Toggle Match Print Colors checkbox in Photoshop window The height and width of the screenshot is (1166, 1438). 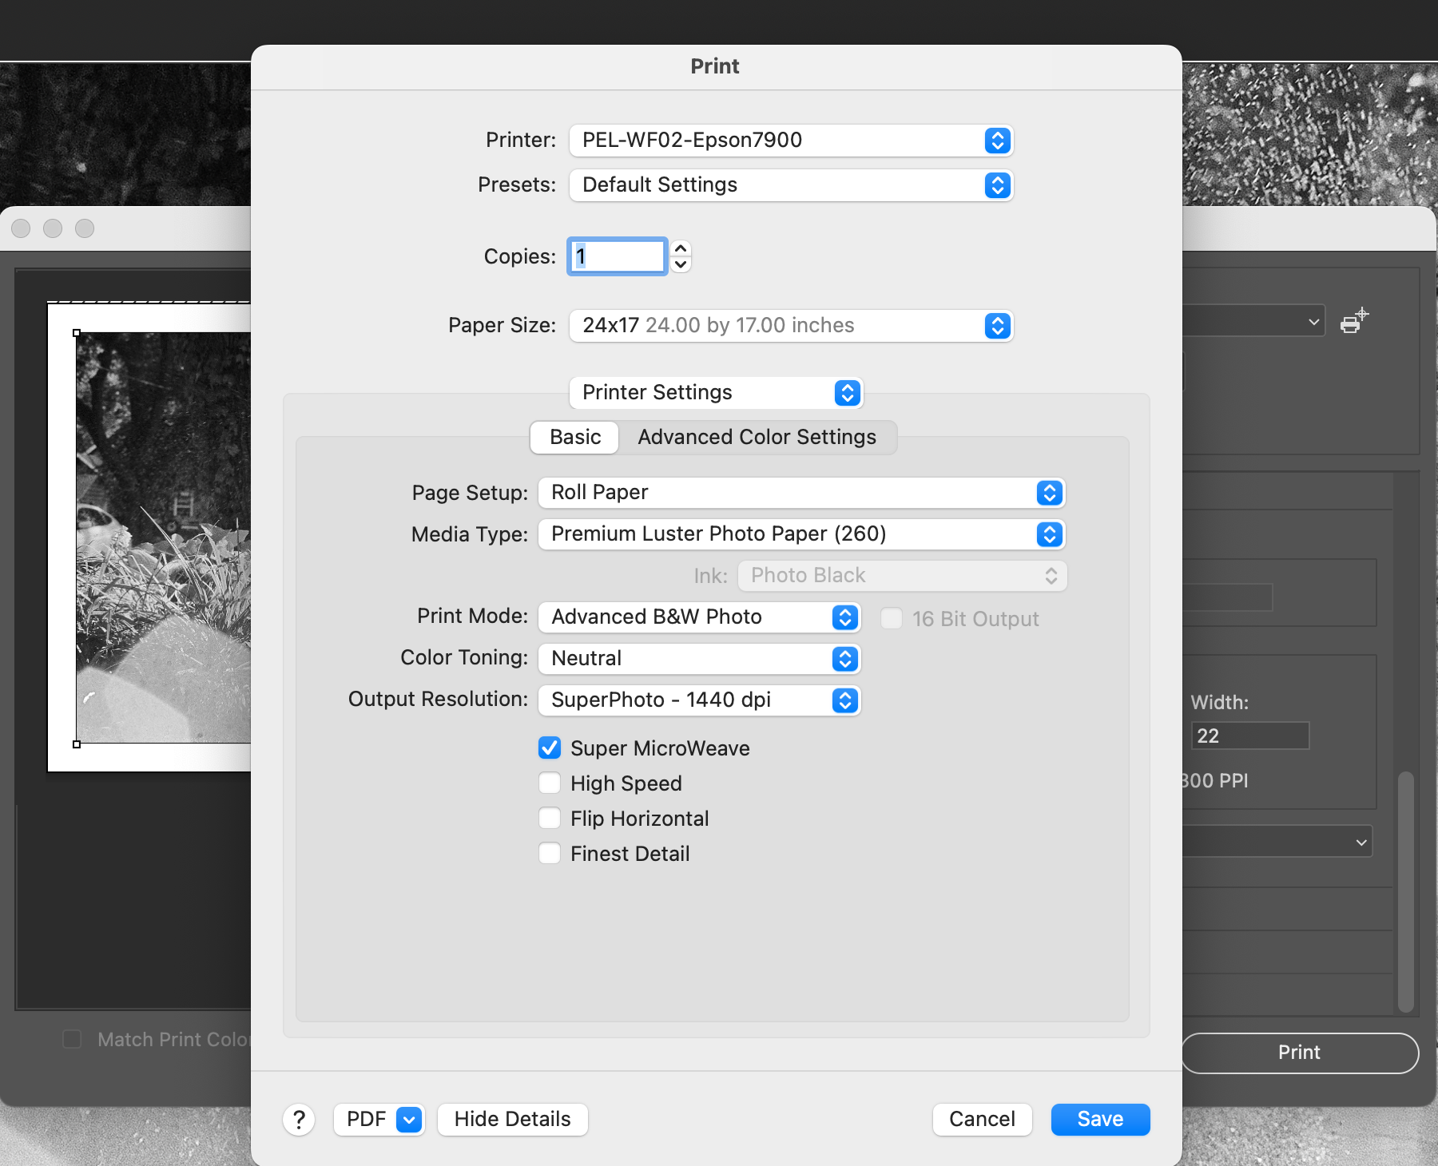point(72,1039)
